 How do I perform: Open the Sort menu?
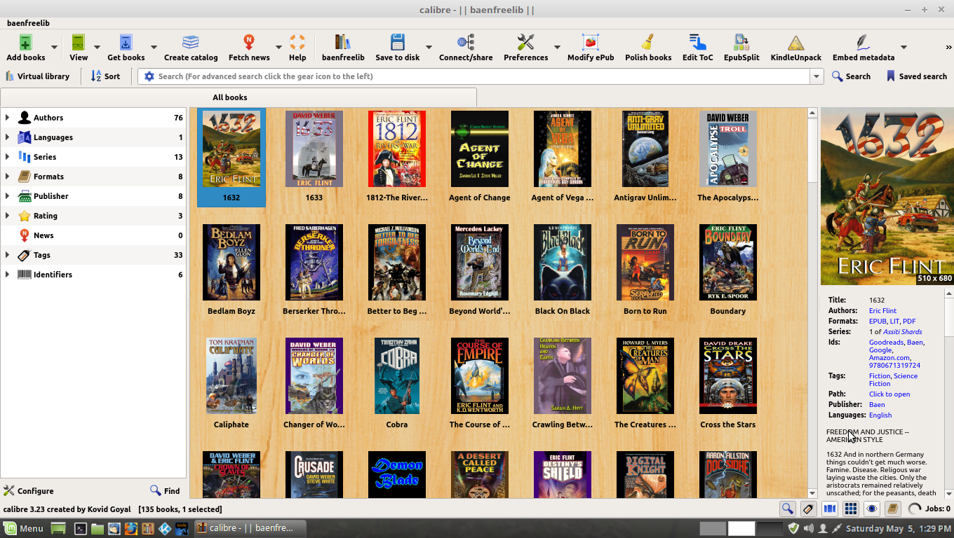[106, 76]
